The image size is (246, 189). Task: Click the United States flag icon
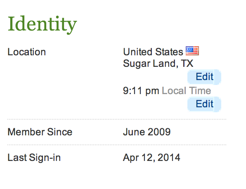tap(192, 51)
